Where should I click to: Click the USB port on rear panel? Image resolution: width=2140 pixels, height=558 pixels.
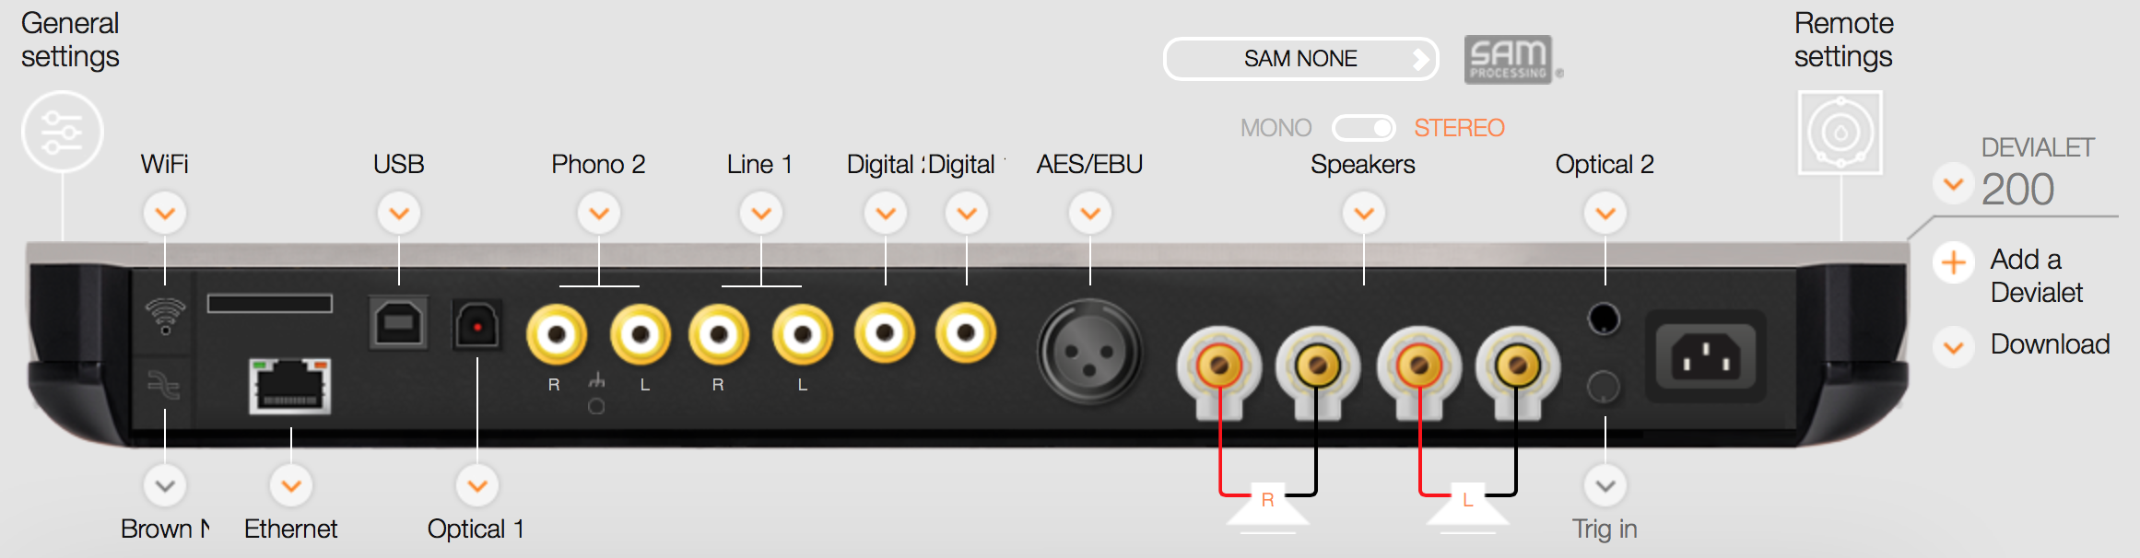[398, 323]
